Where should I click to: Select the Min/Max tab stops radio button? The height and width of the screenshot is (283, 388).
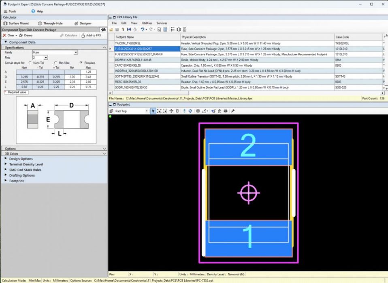(55, 63)
